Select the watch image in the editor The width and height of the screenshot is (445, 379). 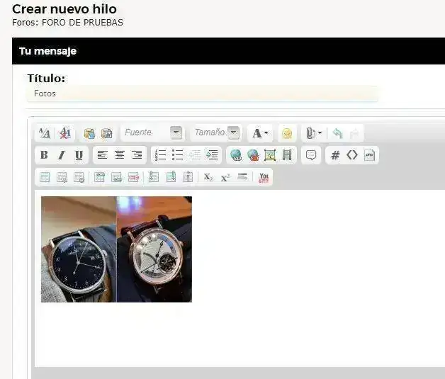click(x=116, y=249)
